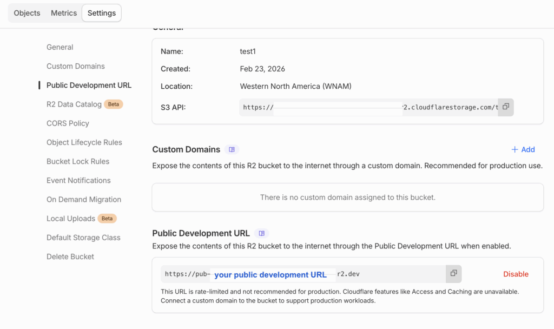Viewport: 554px width, 329px height.
Task: Switch to the Objects tab
Action: (27, 13)
